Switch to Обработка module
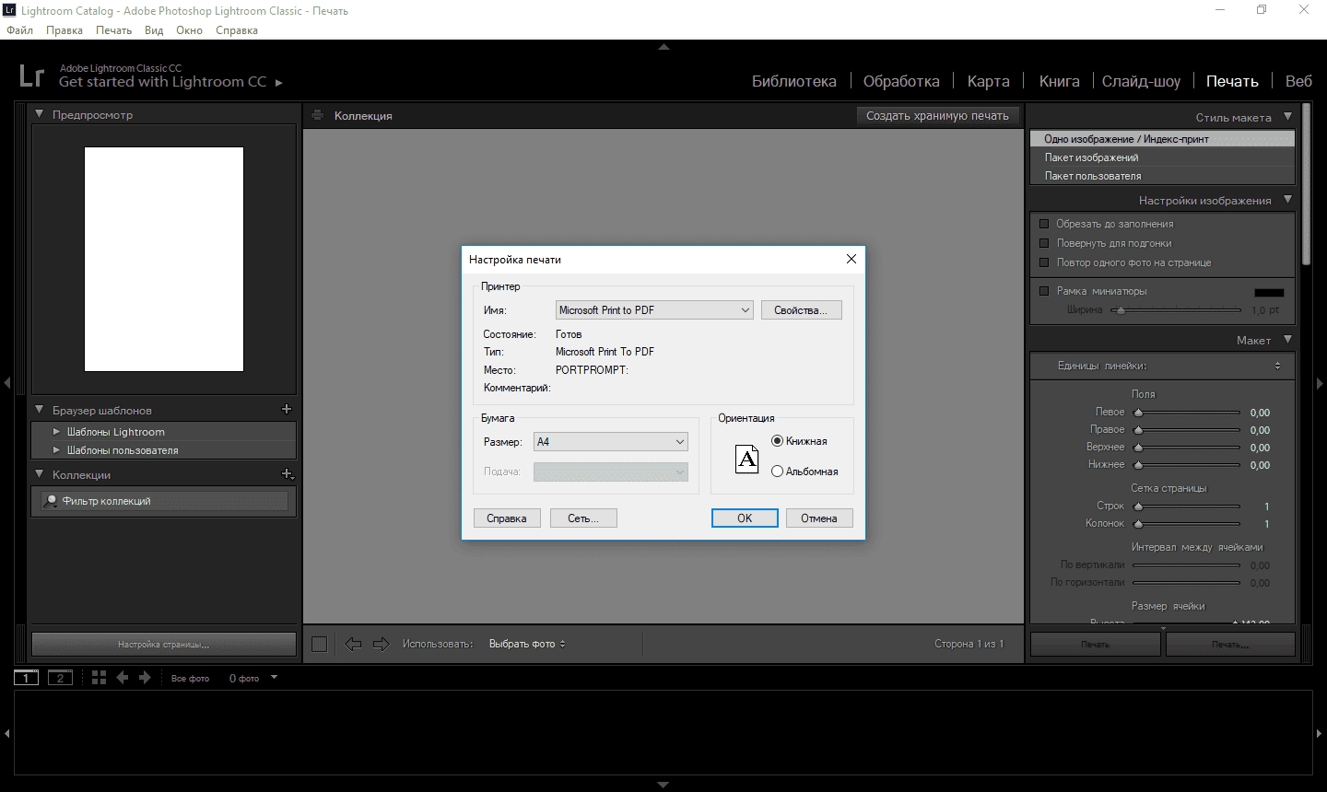The width and height of the screenshot is (1327, 792). [901, 81]
